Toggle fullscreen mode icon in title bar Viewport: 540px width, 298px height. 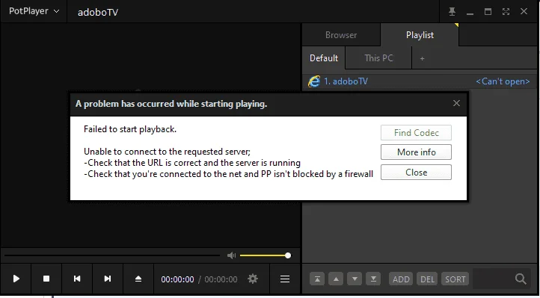(506, 12)
